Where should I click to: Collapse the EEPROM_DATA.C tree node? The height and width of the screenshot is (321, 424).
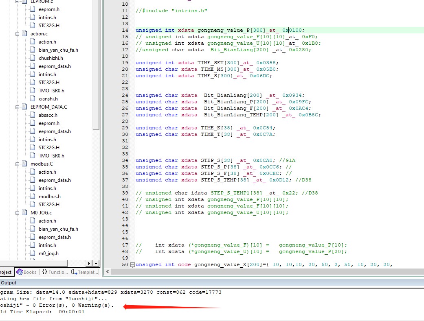pos(17,107)
